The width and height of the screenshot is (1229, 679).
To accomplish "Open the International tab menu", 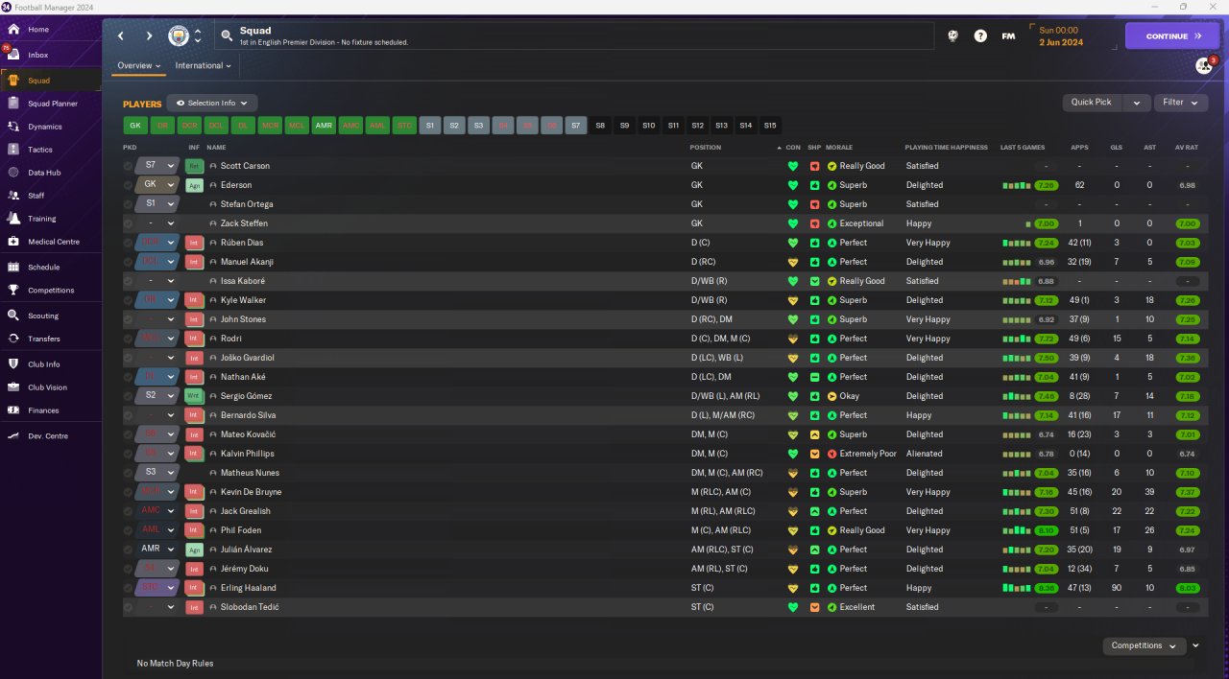I will [x=204, y=66].
